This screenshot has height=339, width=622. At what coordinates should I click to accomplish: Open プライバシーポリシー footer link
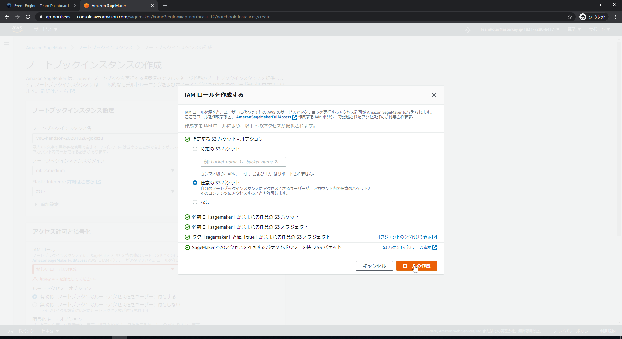[x=572, y=331]
